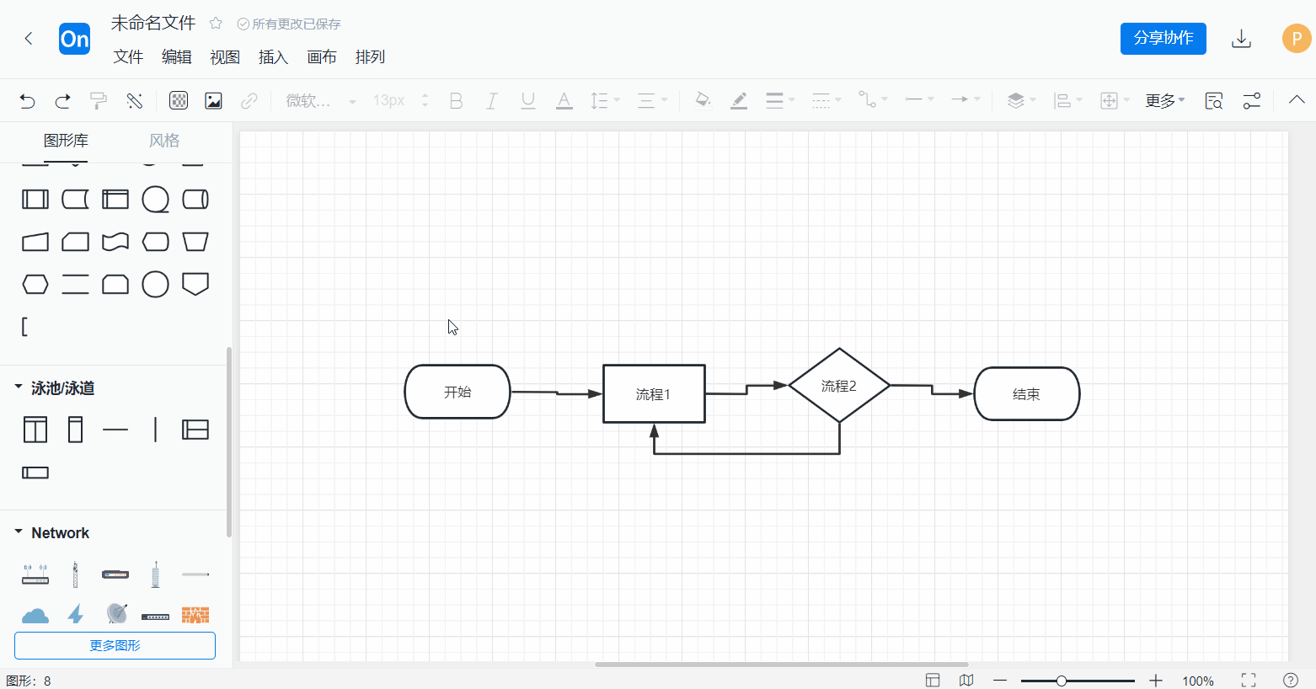Toggle the page layout panel icon
The height and width of the screenshot is (689, 1316).
coord(933,680)
